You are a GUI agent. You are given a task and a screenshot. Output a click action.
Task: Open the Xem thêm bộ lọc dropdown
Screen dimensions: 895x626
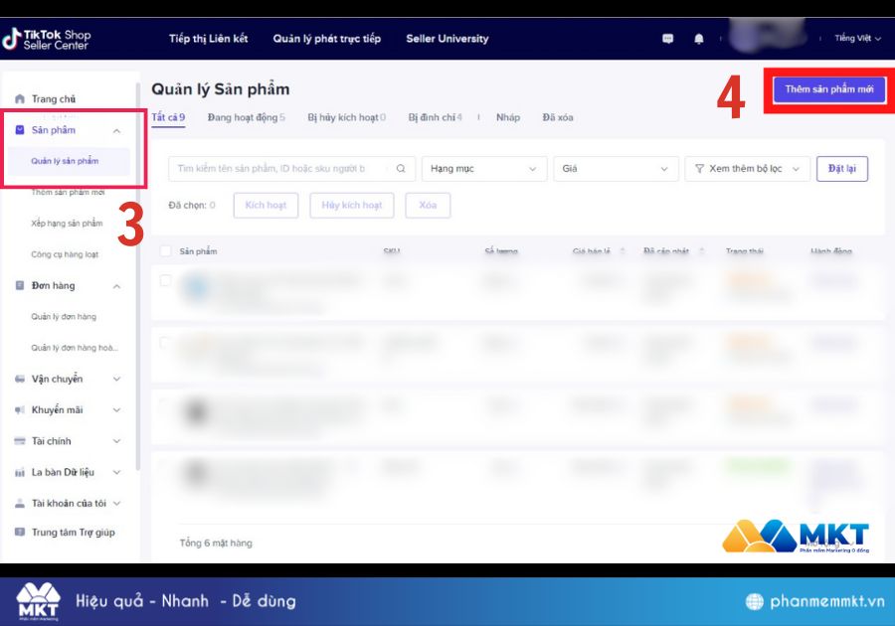tap(747, 169)
